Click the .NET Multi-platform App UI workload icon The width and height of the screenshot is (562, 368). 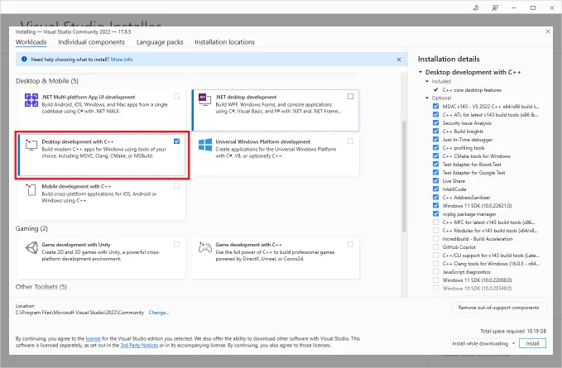31,100
